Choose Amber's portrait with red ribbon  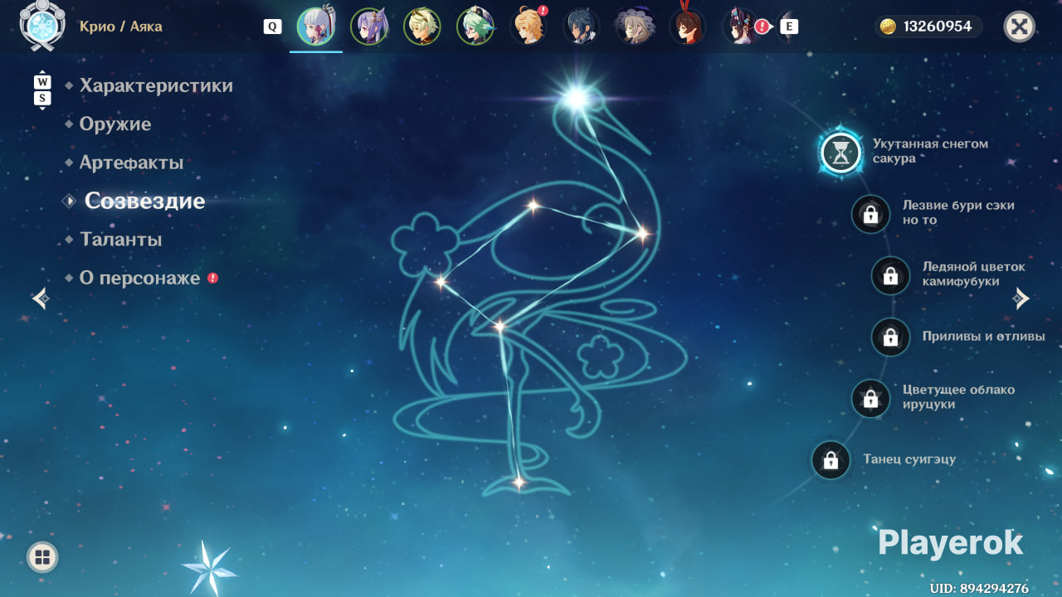coord(688,26)
